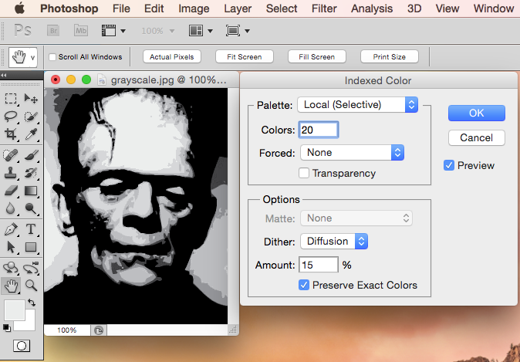This screenshot has width=520, height=362.
Task: Select the Eyedropper tool
Action: coord(32,135)
